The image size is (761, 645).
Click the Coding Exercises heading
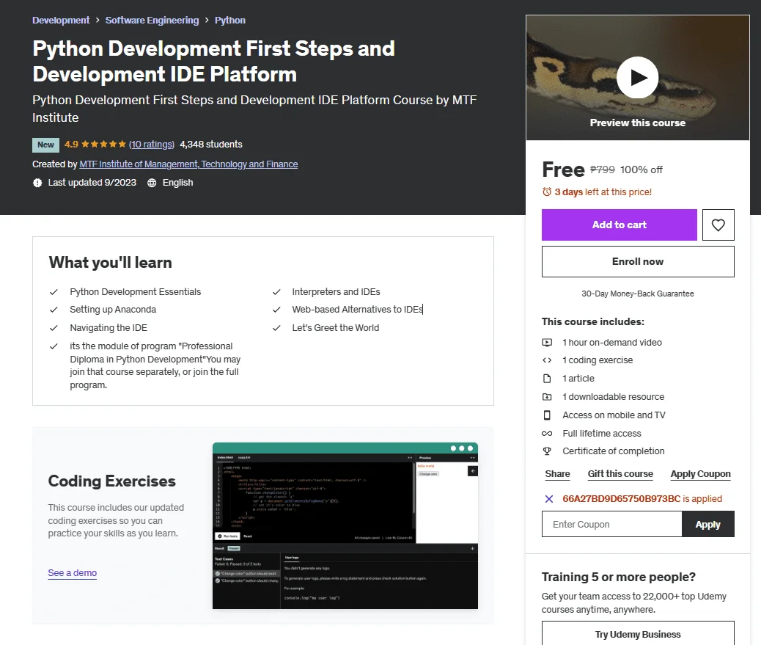coord(111,481)
